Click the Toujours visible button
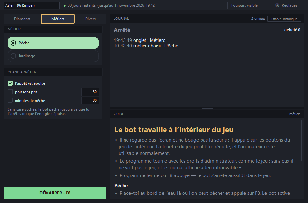The image size is (308, 203). coord(244,5)
